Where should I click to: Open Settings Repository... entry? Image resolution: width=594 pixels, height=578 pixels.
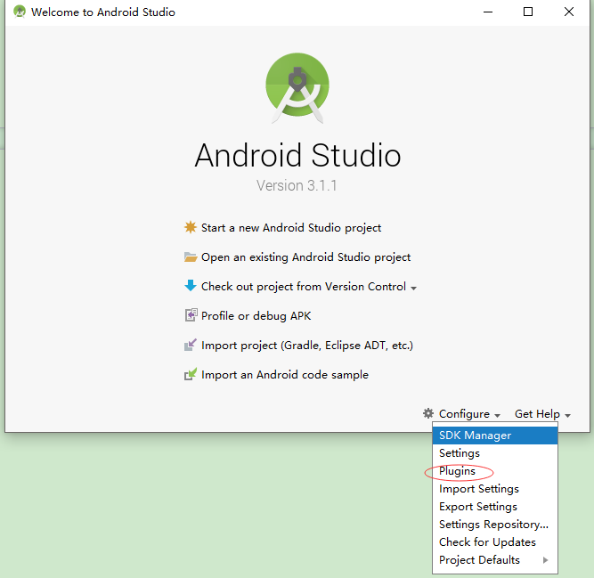click(495, 525)
